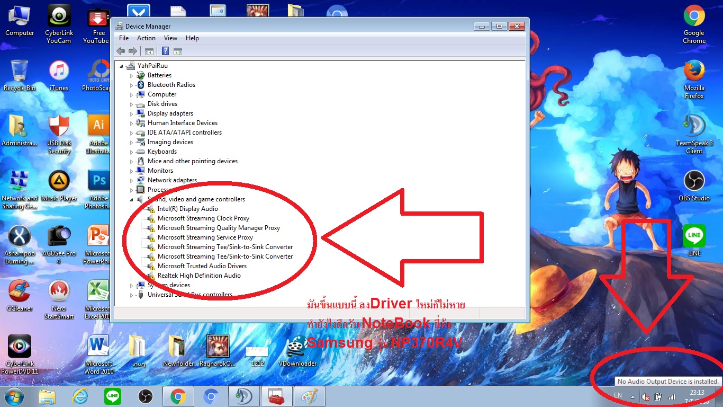This screenshot has height=407, width=723.
Task: Show hidden tray icons arrow
Action: tap(632, 396)
